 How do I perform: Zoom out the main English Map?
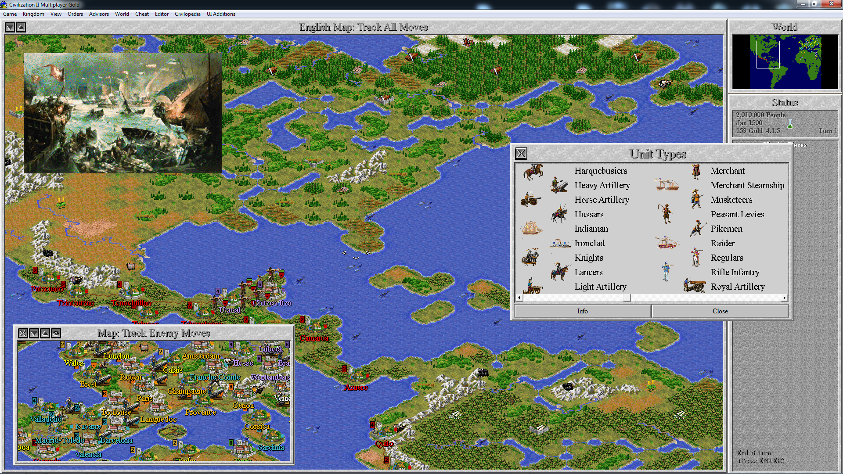click(10, 27)
